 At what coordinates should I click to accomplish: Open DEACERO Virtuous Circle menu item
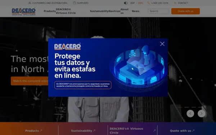[x=66, y=11]
